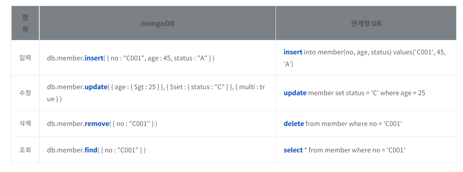Click the bold 'update' keyword in mongoDB column

point(96,88)
